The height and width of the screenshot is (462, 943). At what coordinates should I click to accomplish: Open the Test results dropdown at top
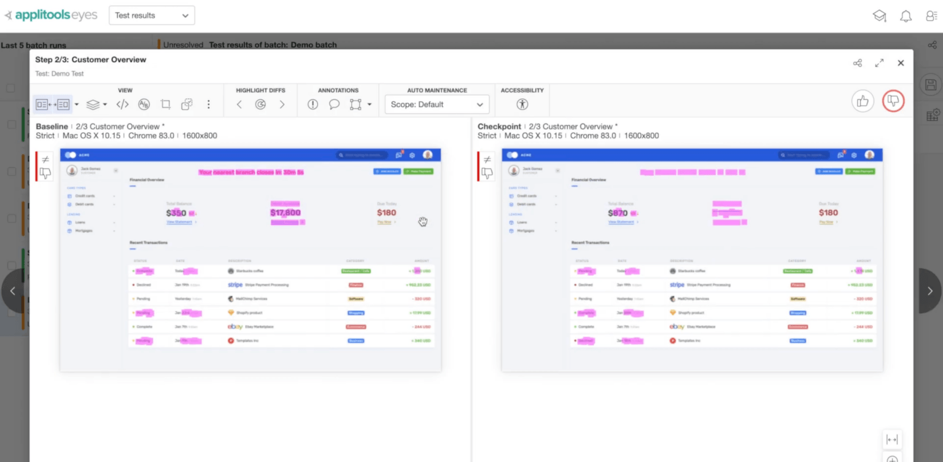point(151,15)
